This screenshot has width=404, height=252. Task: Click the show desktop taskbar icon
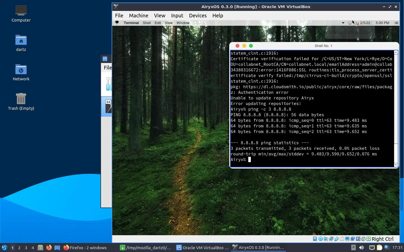[x=57, y=248]
